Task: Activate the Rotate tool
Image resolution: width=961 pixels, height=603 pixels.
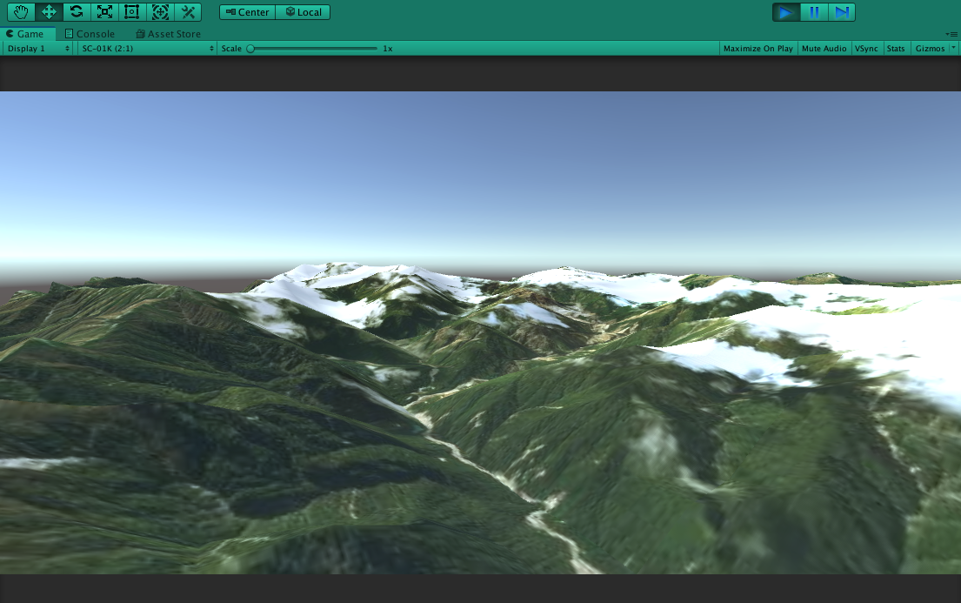Action: coord(76,12)
